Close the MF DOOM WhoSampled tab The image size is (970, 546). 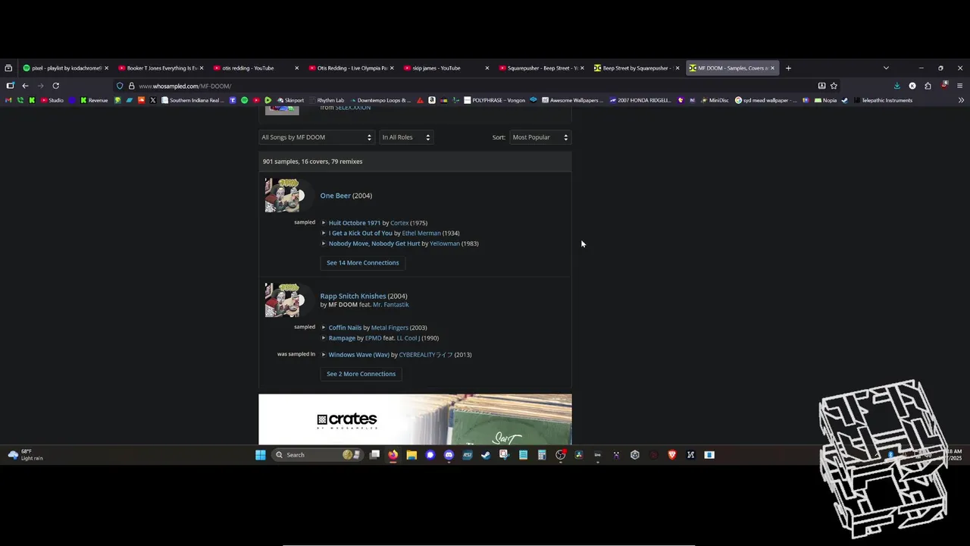pyautogui.click(x=772, y=68)
